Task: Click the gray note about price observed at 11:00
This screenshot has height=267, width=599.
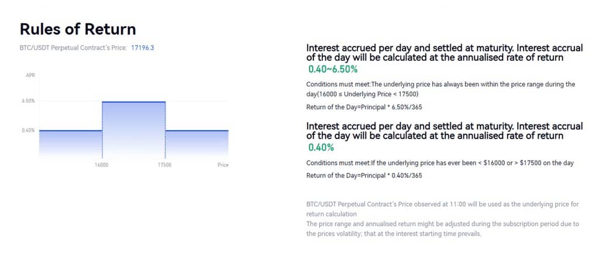Action: (x=442, y=209)
